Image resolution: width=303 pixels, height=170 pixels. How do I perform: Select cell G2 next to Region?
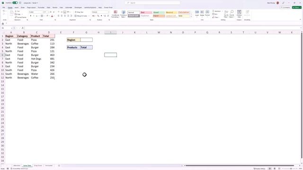tap(86, 40)
